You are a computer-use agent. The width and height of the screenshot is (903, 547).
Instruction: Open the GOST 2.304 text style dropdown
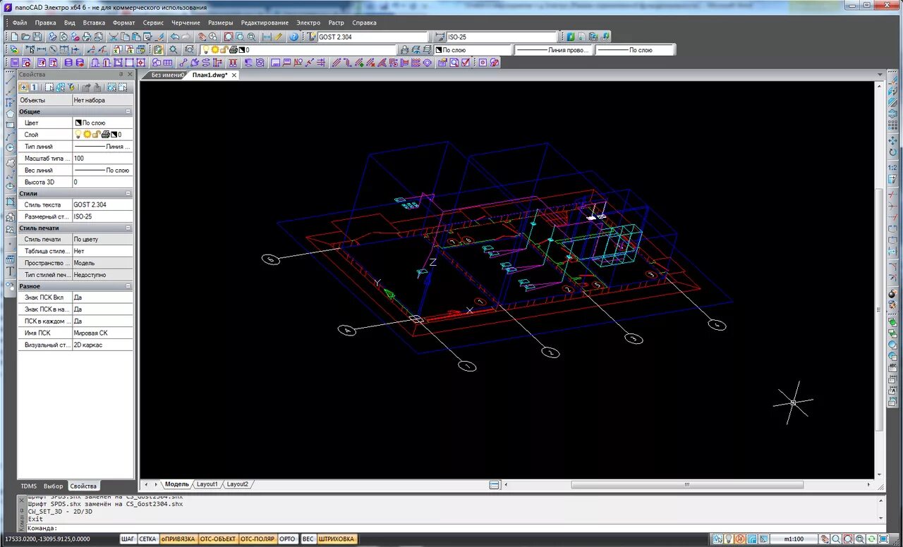click(x=372, y=37)
